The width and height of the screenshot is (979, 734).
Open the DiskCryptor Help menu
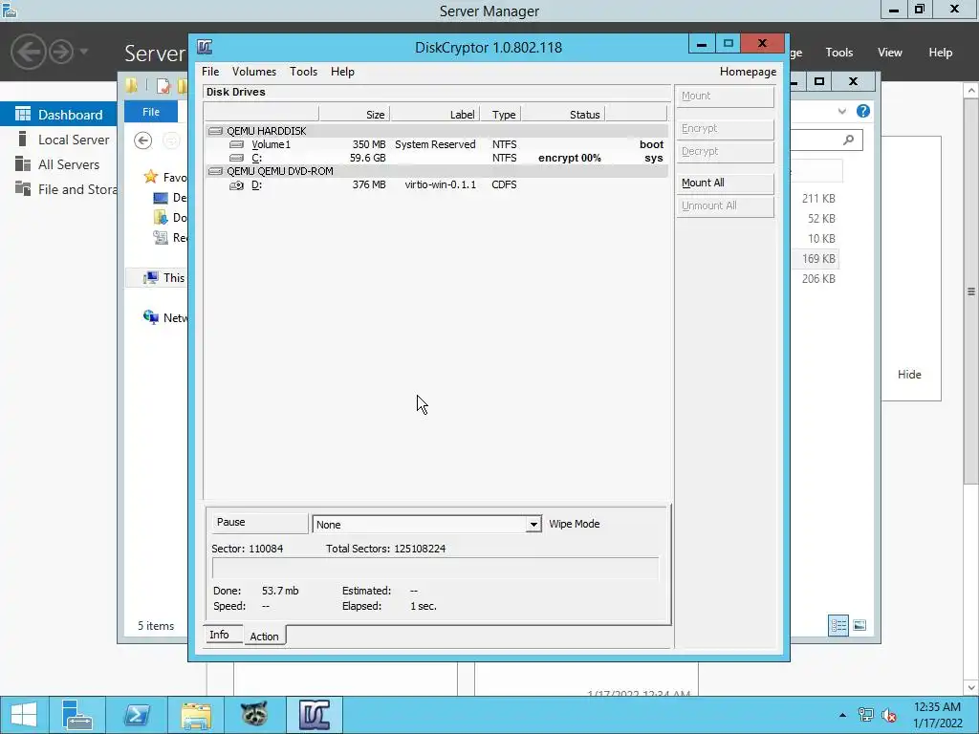coord(342,72)
